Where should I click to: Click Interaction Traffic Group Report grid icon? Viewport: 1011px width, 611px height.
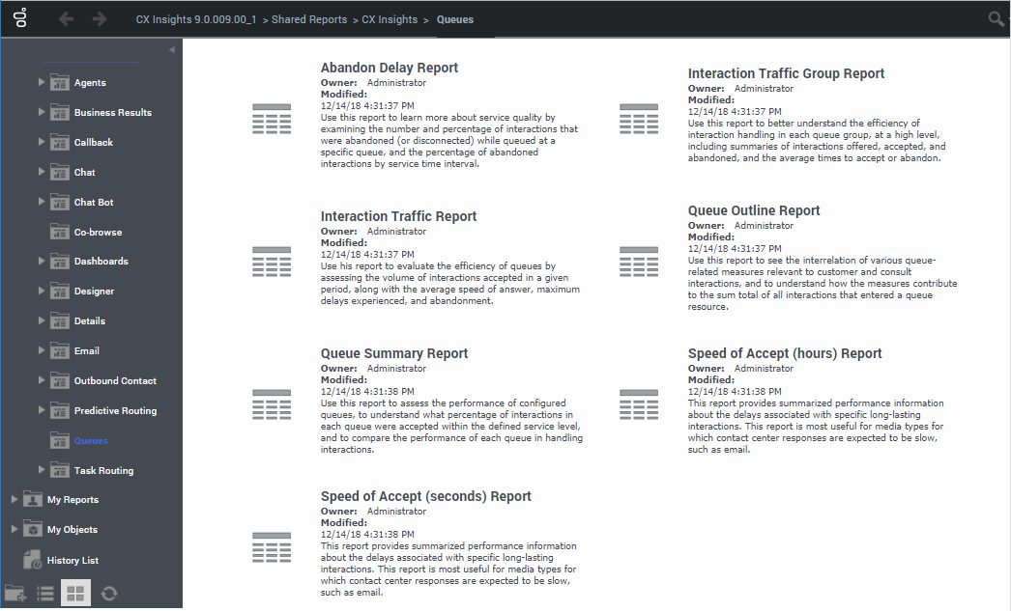coord(639,119)
